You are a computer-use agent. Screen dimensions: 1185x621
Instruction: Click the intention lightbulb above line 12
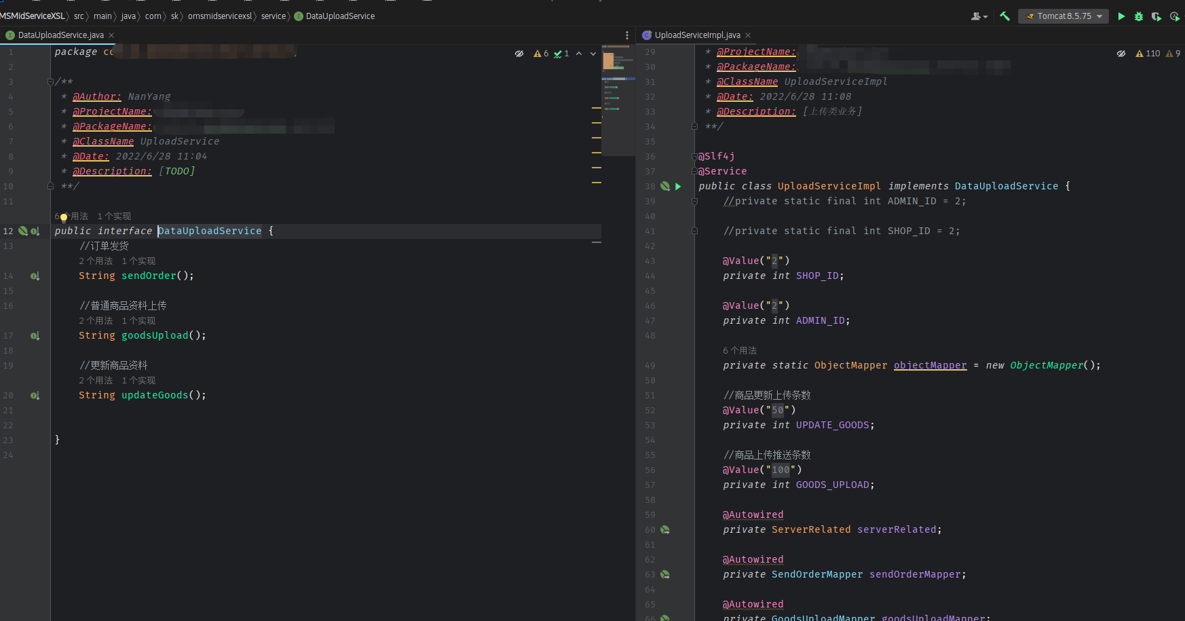point(64,217)
